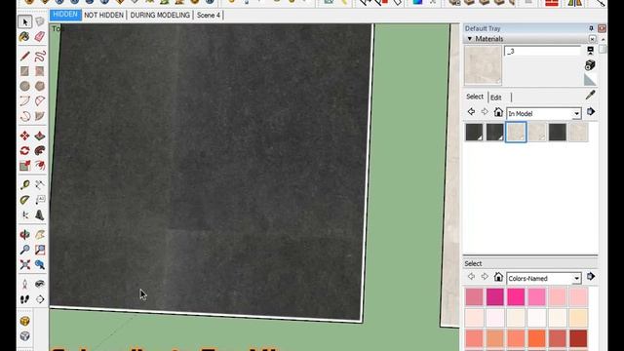Activate the Follow Me tool

40,150
